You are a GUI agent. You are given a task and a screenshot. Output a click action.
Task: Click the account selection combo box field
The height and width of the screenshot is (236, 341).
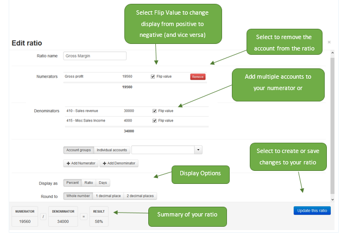click(x=162, y=150)
